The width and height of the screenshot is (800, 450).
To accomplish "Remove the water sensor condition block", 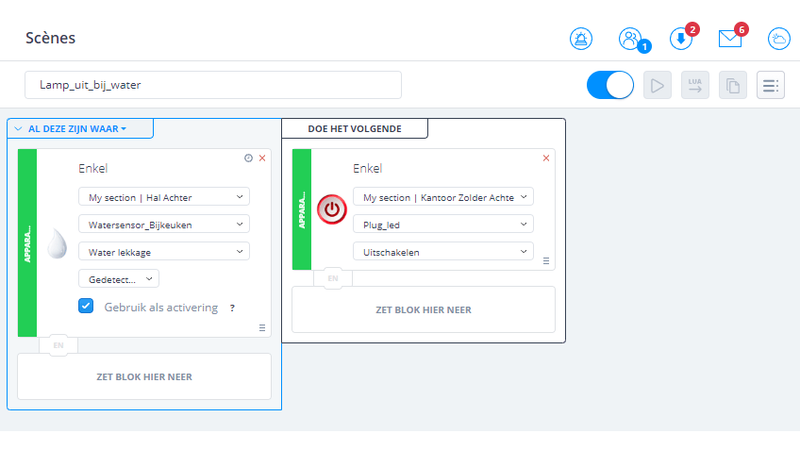I will point(262,158).
